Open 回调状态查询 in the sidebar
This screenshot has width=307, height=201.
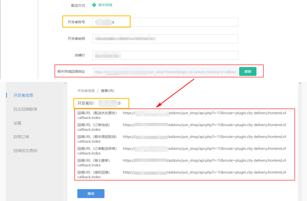point(25,151)
